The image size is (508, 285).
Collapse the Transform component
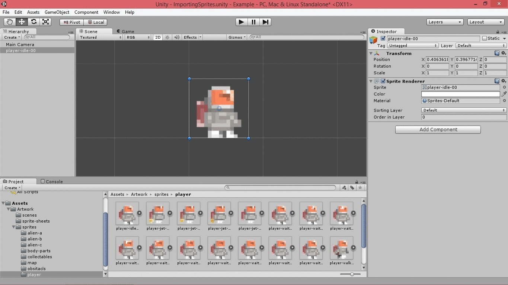coord(371,54)
